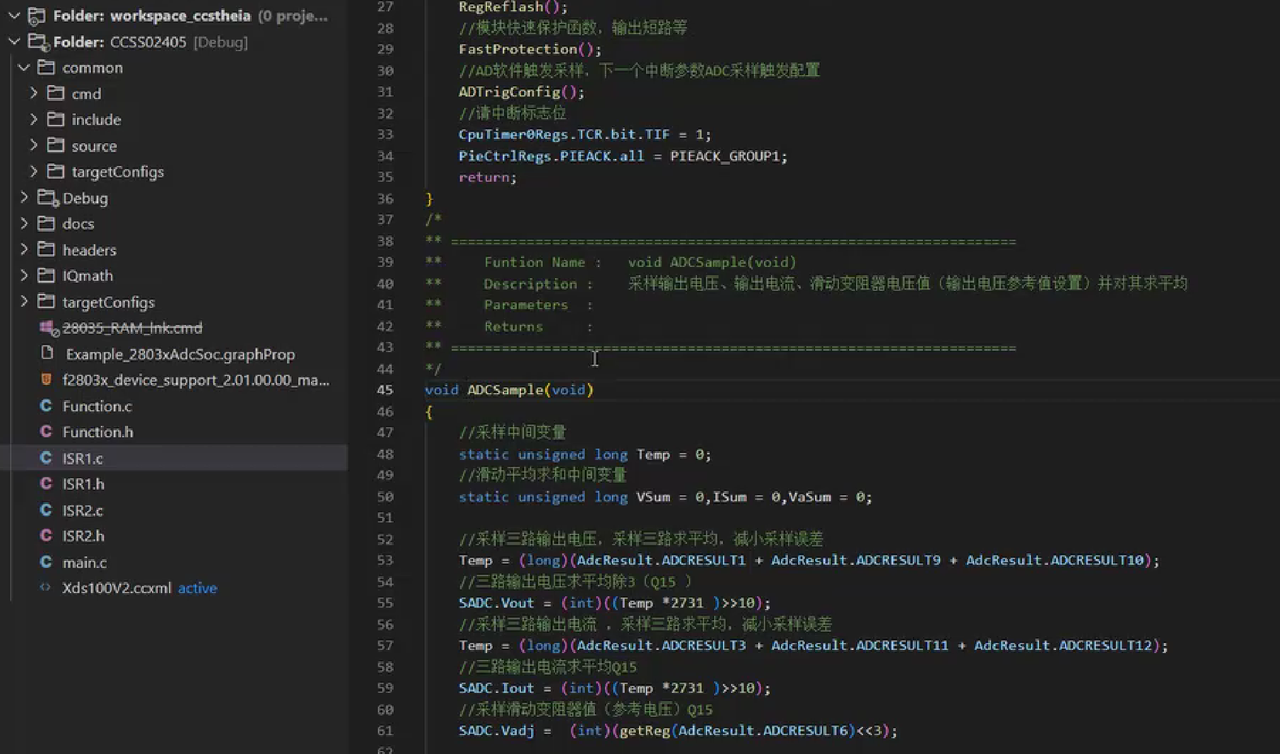Collapse the CCSS02405 project folder

point(14,42)
